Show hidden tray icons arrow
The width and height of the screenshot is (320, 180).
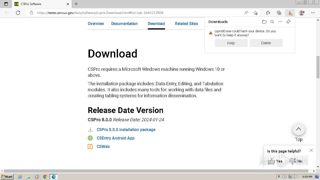[279, 177]
